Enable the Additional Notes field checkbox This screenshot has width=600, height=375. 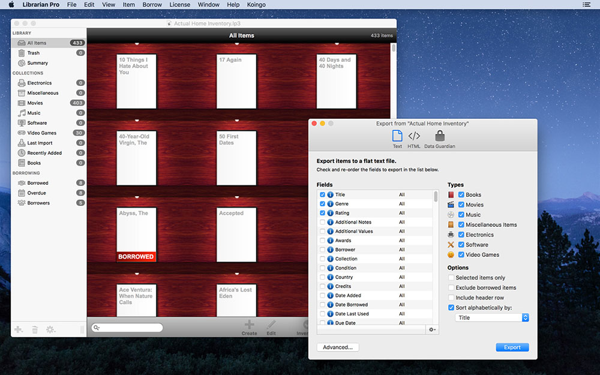click(323, 222)
